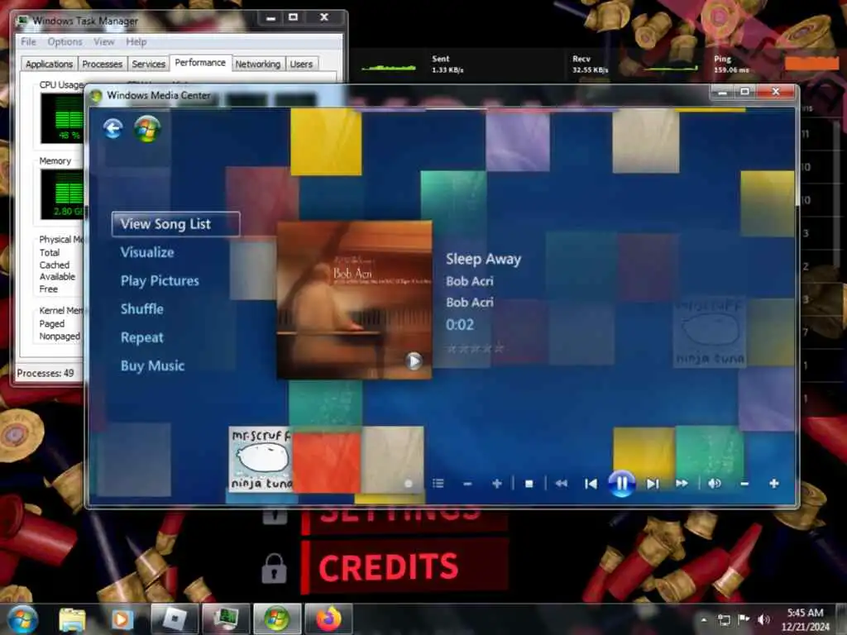Click the CPU Usage gauge in Task Manager

(61, 117)
